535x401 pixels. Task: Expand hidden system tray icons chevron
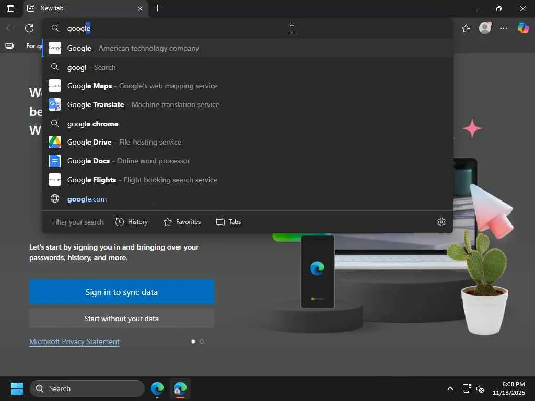pos(450,388)
